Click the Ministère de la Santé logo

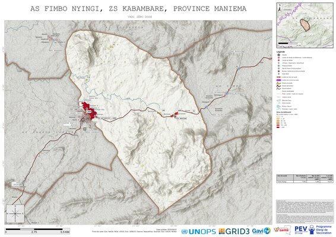pyautogui.click(x=282, y=230)
